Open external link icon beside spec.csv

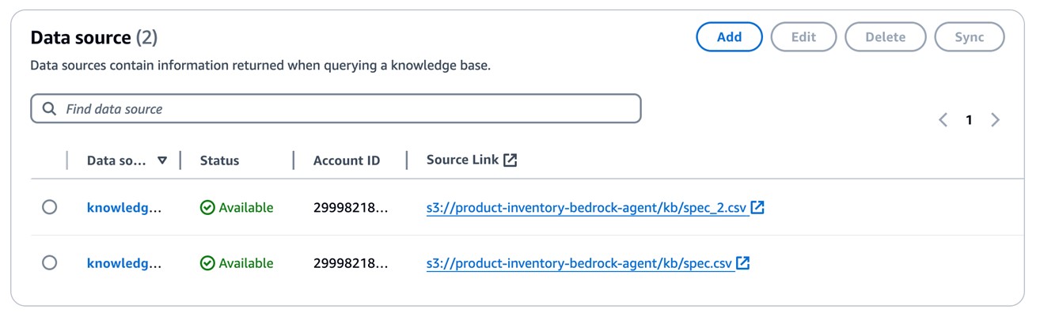tap(742, 263)
